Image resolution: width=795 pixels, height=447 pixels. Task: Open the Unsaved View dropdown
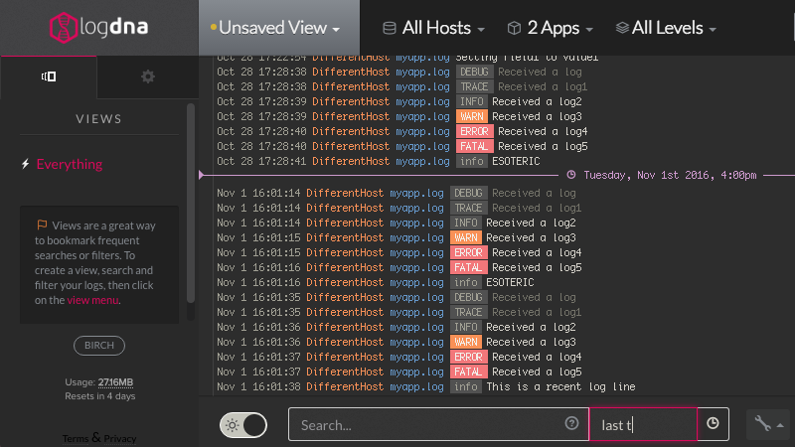tap(279, 28)
